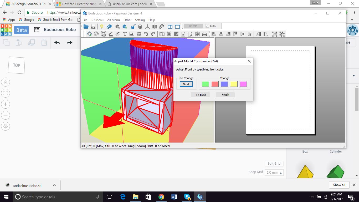Image resolution: width=359 pixels, height=202 pixels.
Task: Click the Undo arrow in Pepakura toolbar
Action: (x=146, y=34)
